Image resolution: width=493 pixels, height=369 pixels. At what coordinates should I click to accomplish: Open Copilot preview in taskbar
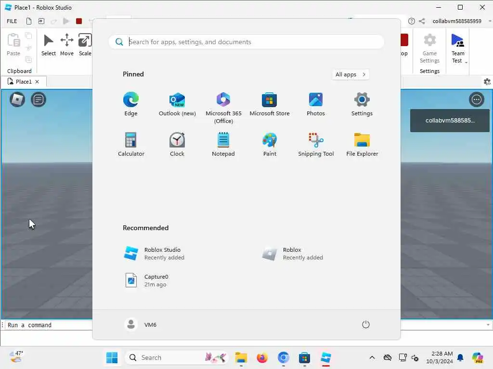tap(478, 357)
